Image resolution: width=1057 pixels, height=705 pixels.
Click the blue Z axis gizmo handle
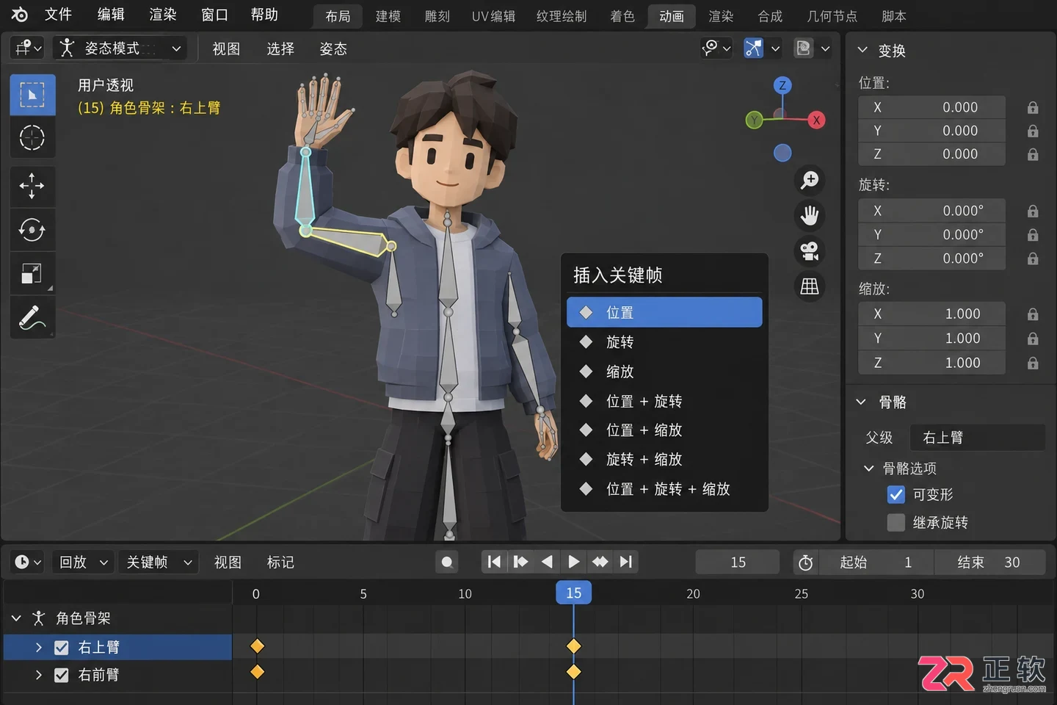782,85
